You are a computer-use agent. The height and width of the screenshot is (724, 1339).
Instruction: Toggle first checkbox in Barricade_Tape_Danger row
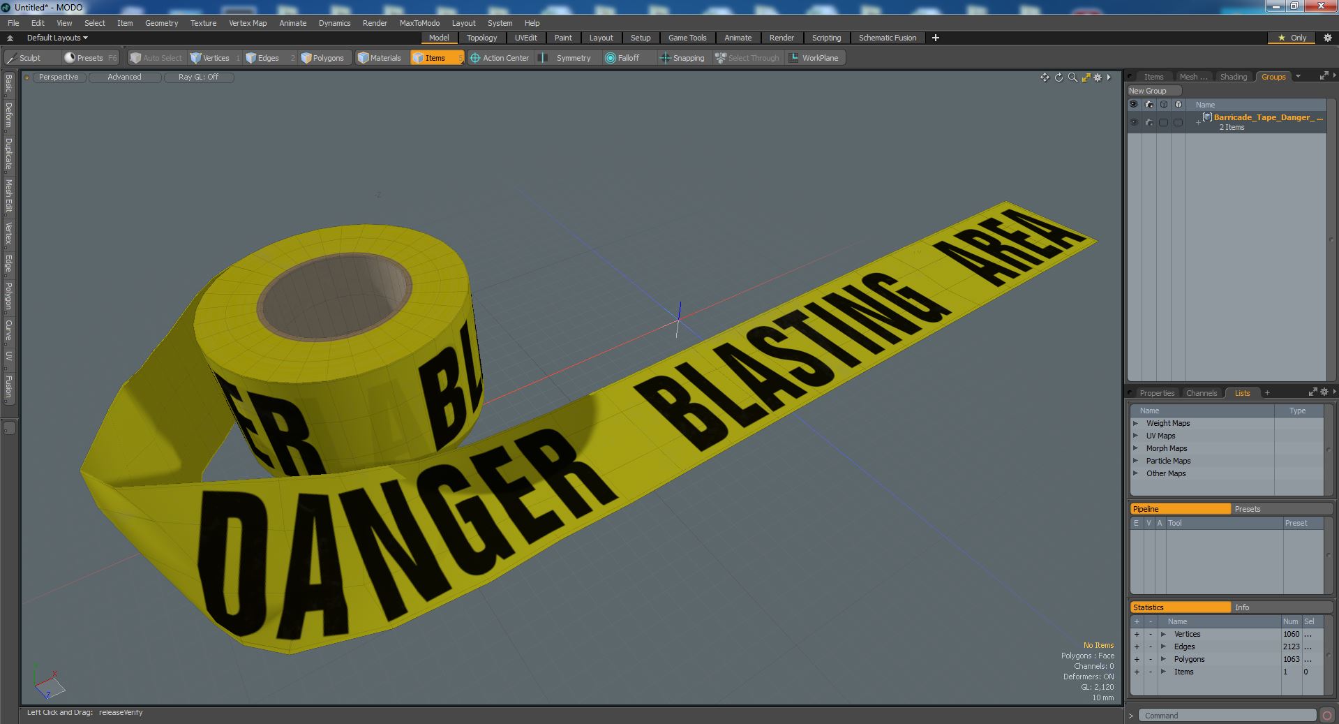click(1163, 122)
